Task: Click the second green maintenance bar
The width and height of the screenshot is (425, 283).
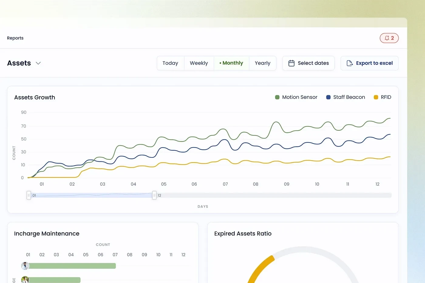Action: (55, 280)
